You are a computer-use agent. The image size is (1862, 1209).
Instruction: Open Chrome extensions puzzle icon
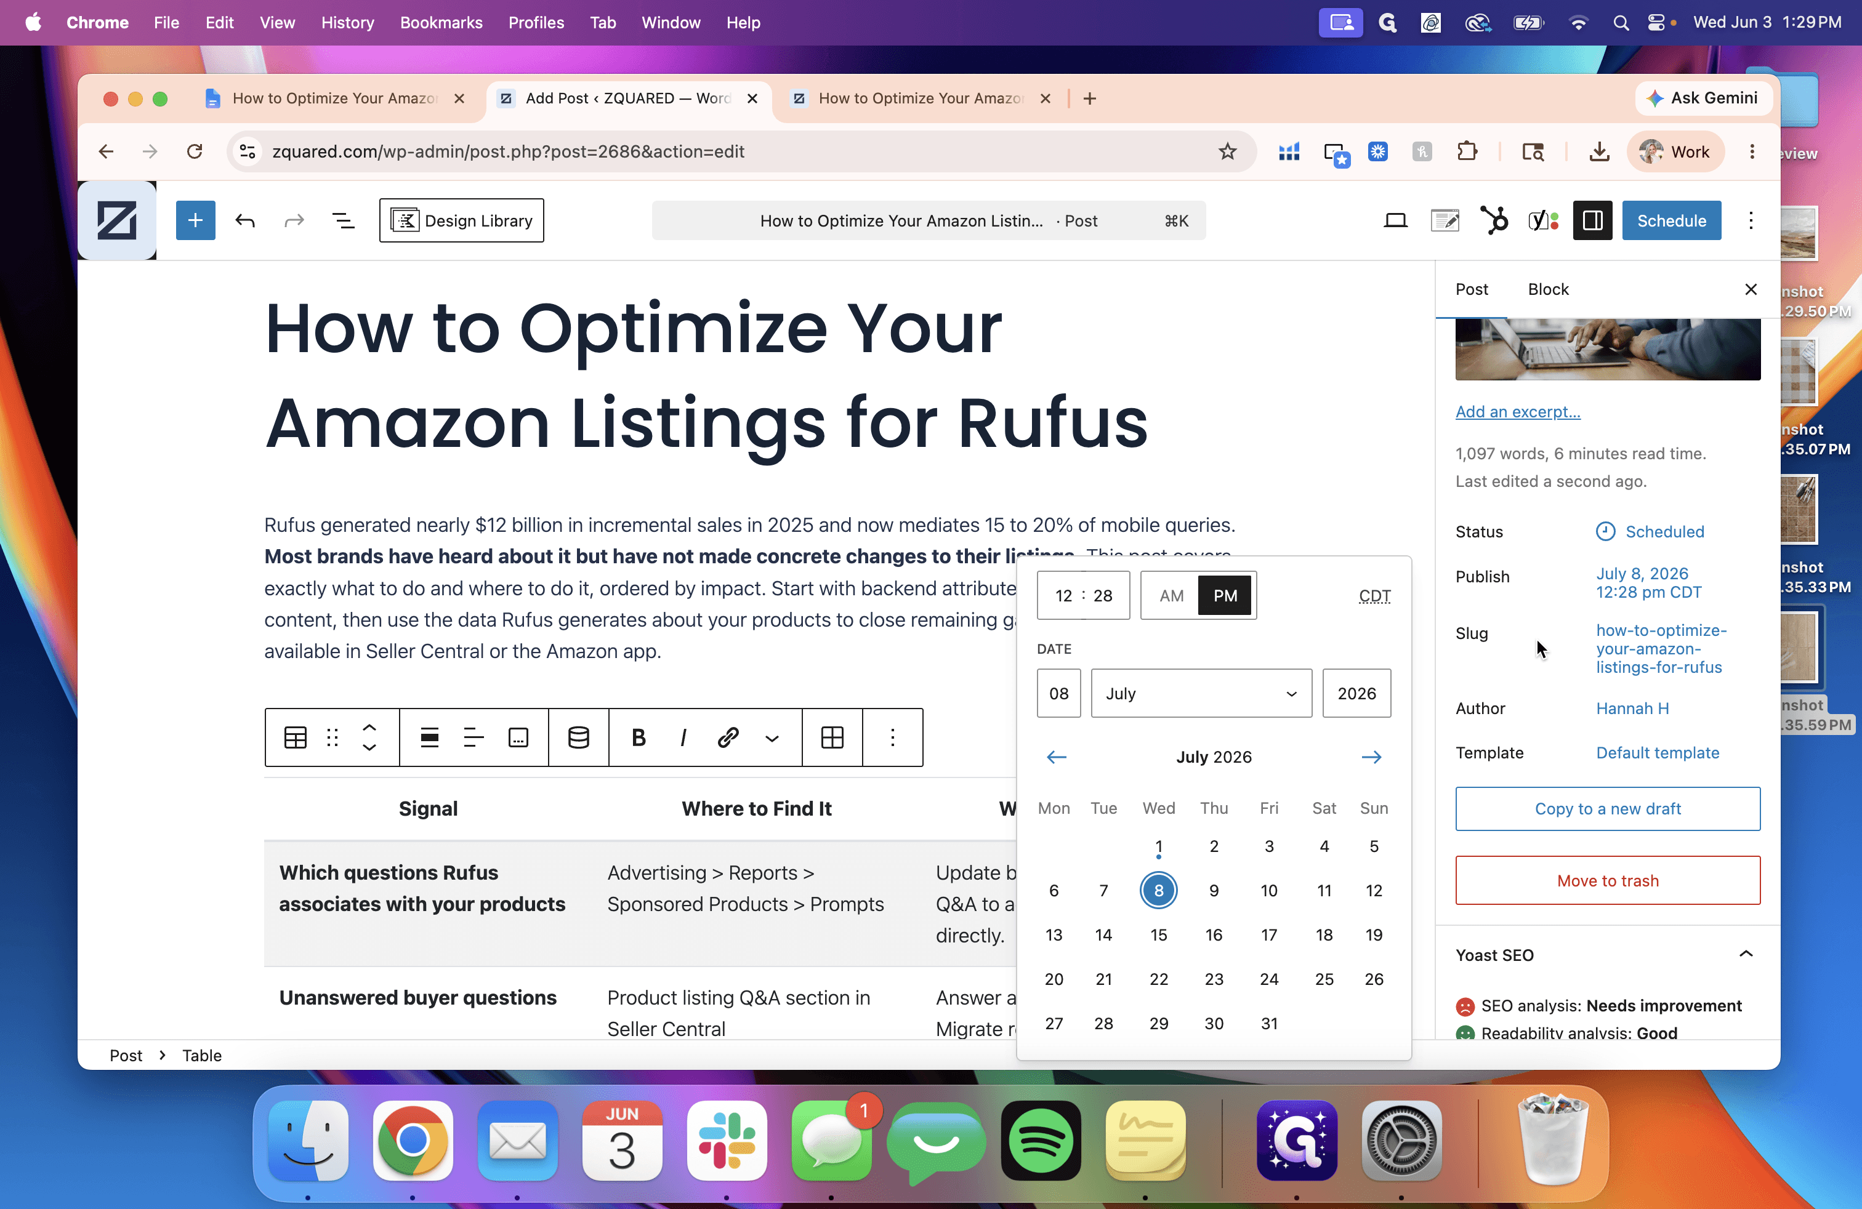point(1467,151)
